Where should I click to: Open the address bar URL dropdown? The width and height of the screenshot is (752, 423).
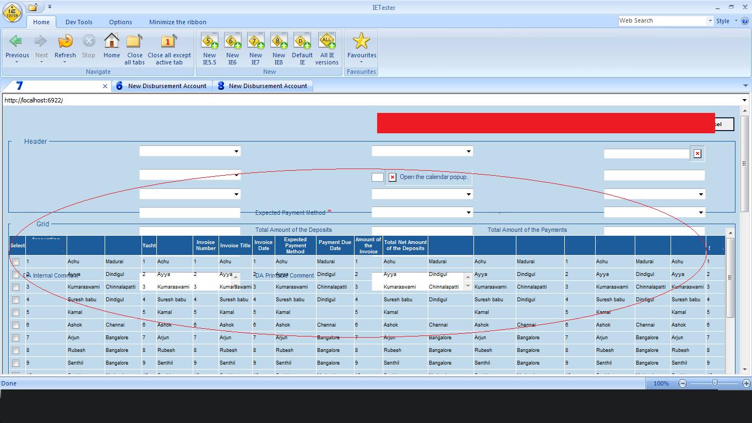[x=744, y=100]
